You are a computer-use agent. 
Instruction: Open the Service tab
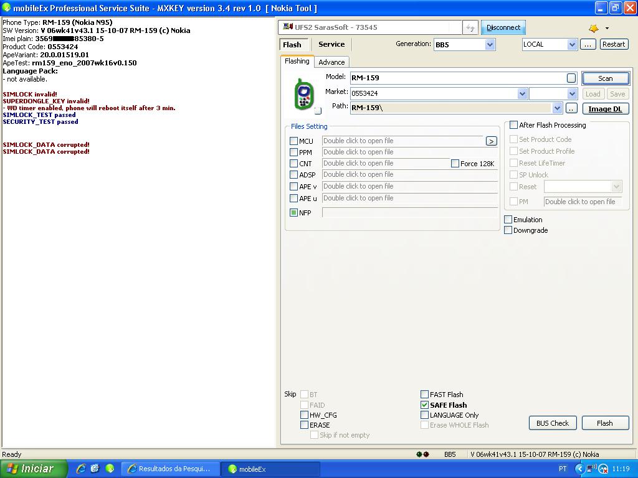[x=331, y=44]
